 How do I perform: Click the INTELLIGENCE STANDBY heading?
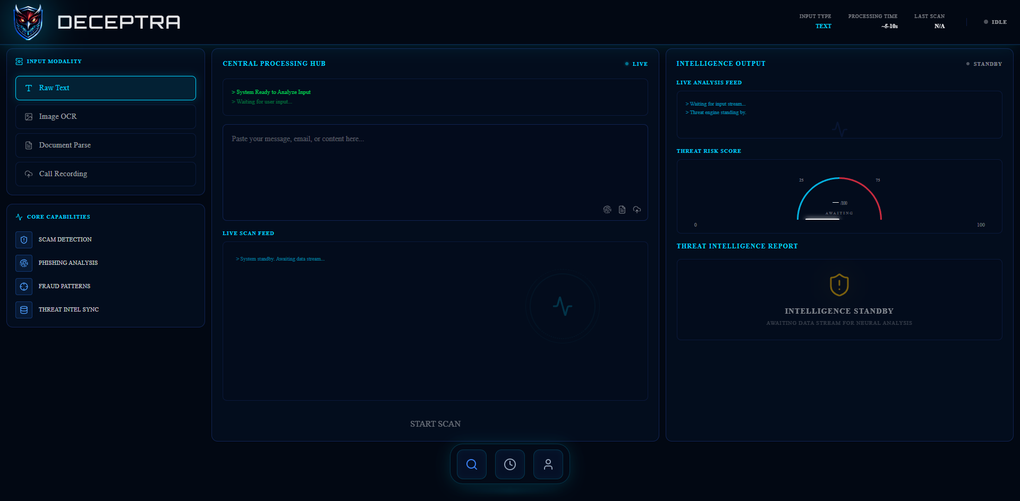click(x=839, y=311)
